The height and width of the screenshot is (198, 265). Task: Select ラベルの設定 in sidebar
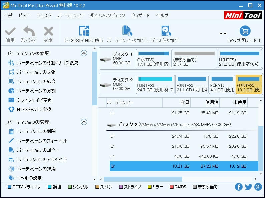pyautogui.click(x=25, y=178)
